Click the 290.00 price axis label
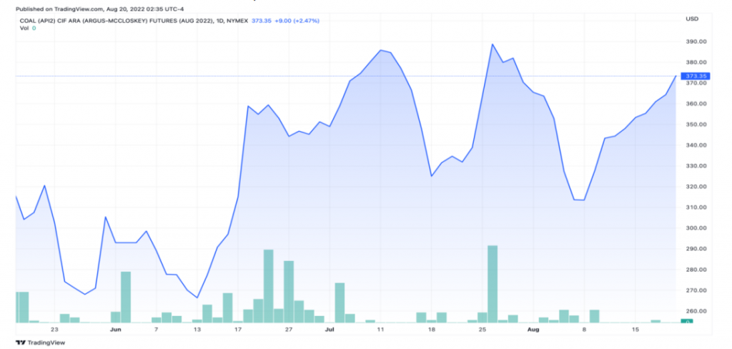732x349 pixels. click(x=695, y=249)
